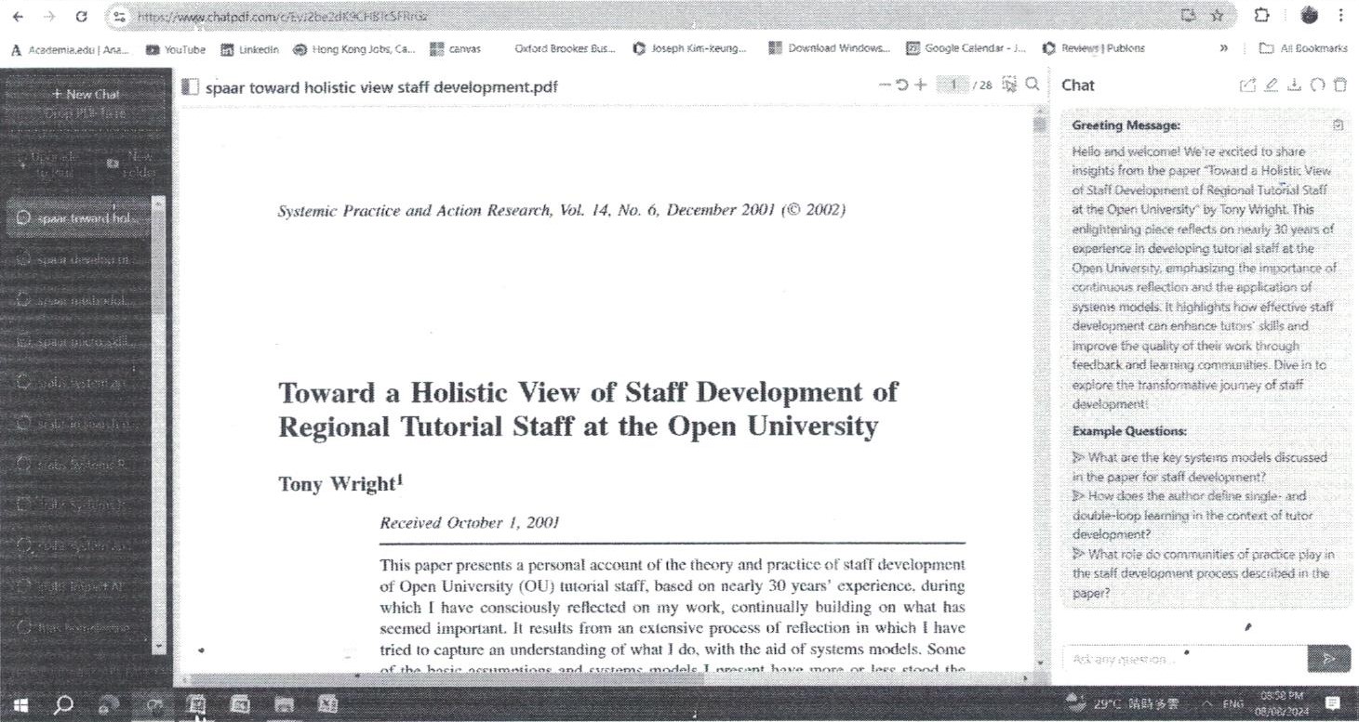
Task: Open the browser profile avatar
Action: point(1310,16)
